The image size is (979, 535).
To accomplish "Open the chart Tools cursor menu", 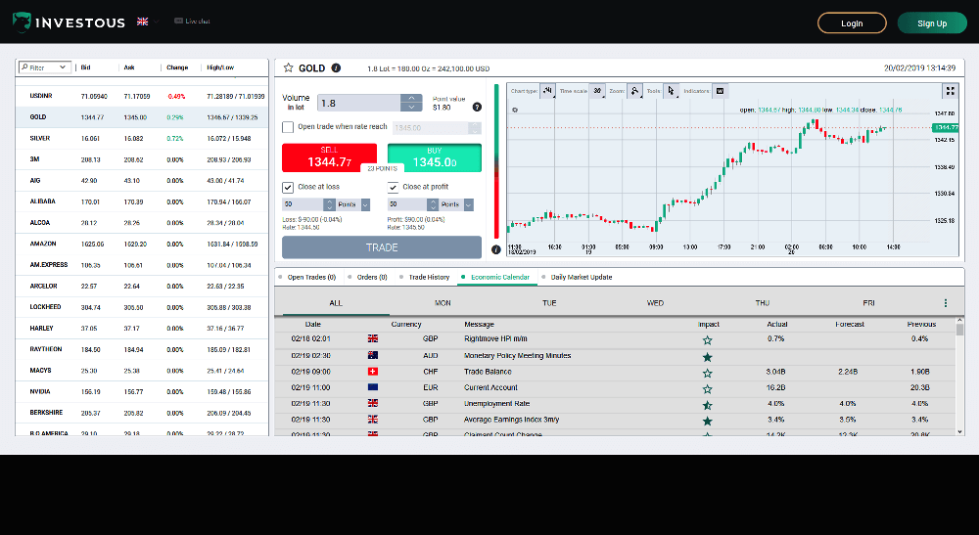I will [x=672, y=91].
